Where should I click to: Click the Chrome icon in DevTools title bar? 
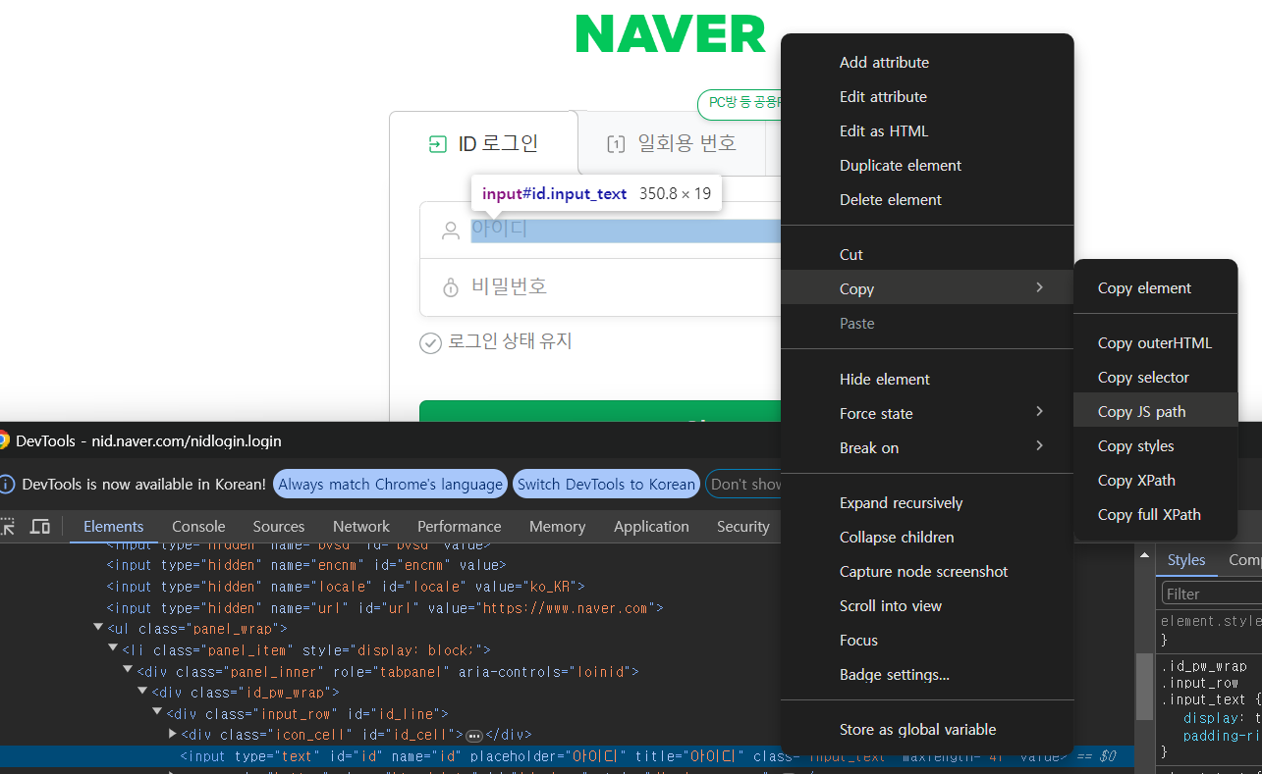[x=4, y=440]
